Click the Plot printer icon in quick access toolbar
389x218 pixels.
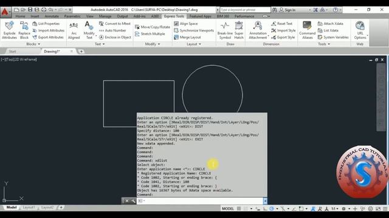click(x=44, y=10)
